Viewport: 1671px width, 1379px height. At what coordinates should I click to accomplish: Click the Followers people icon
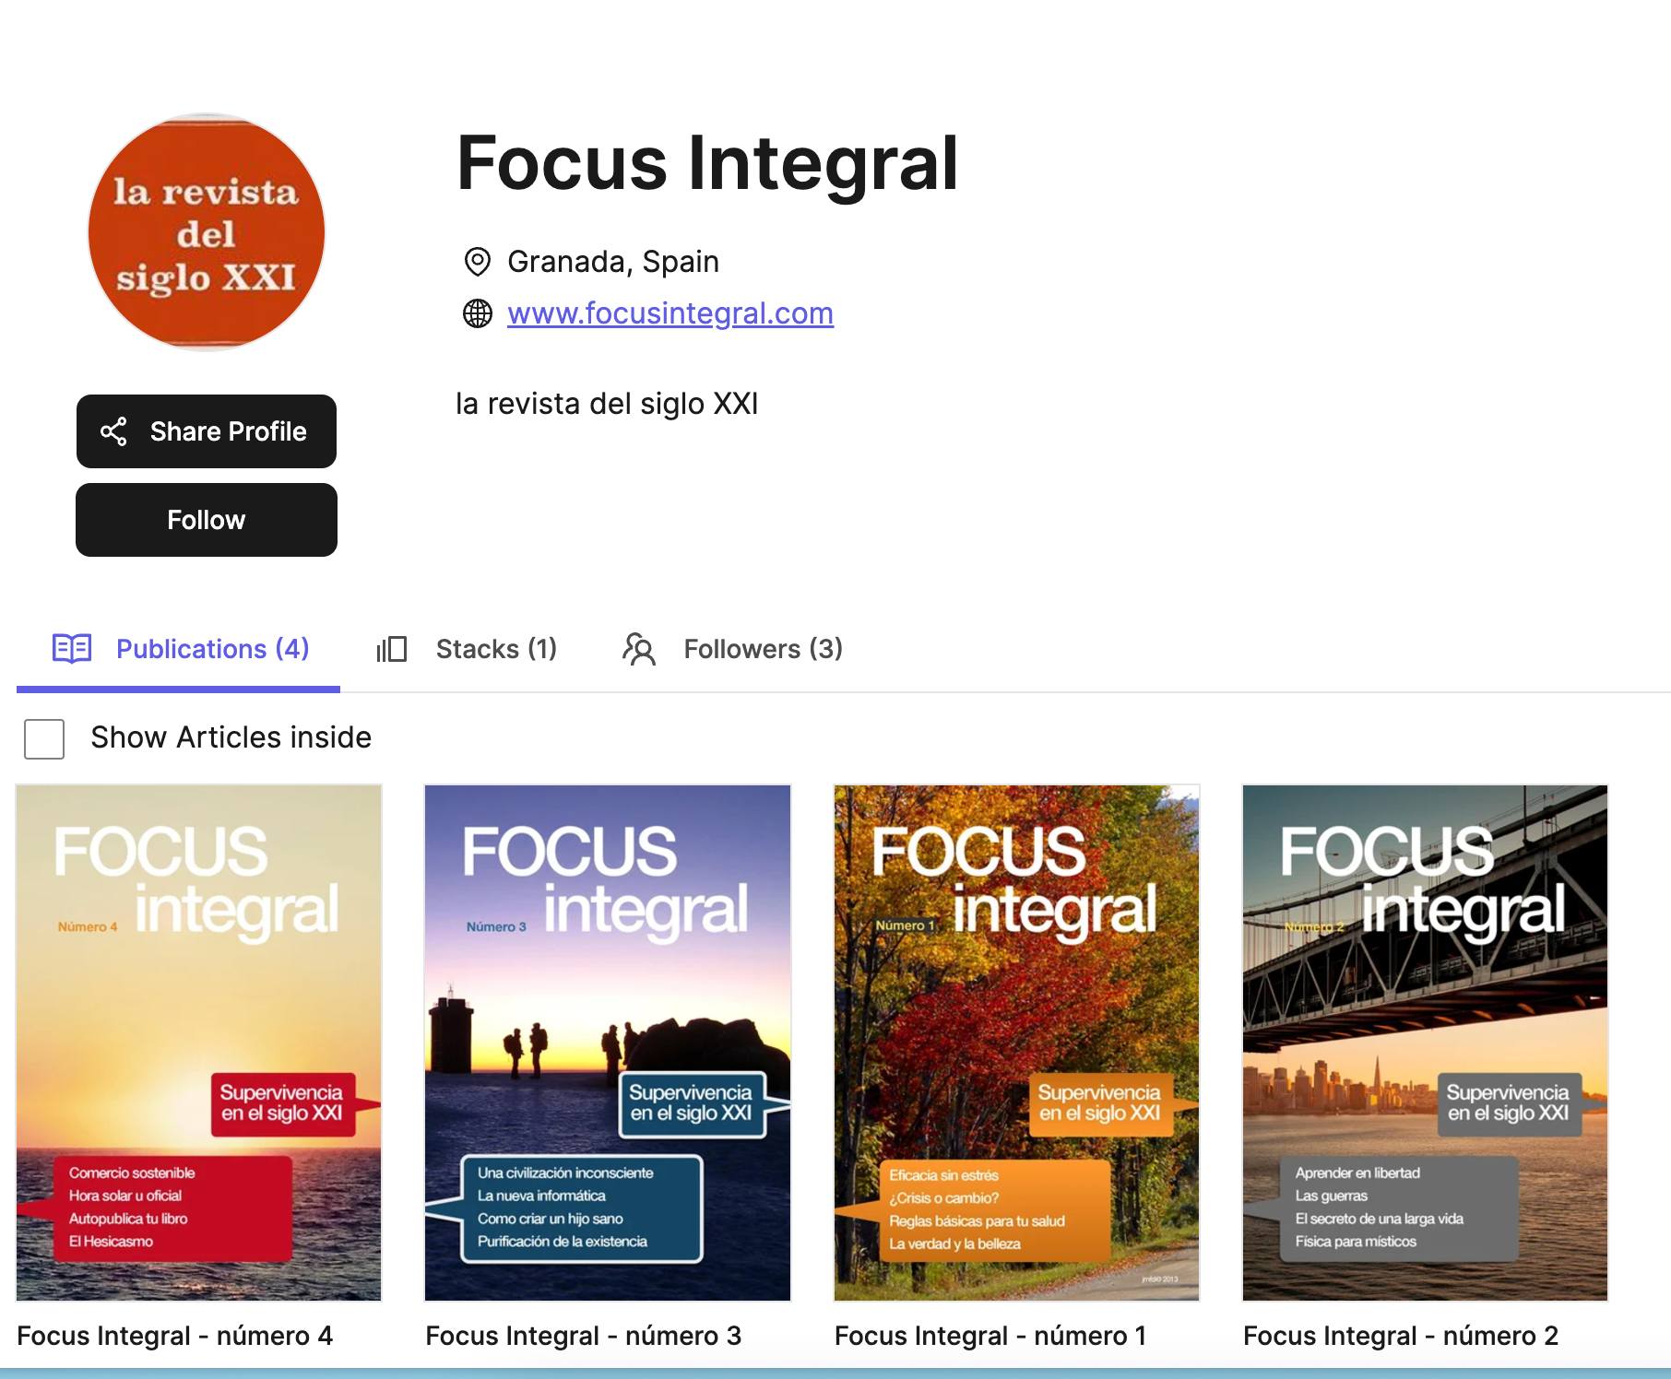tap(638, 649)
